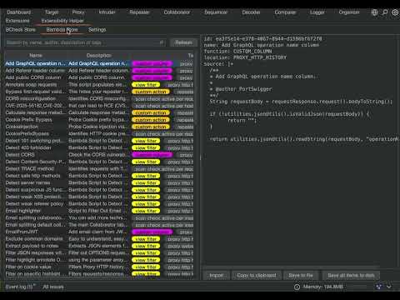Viewport: 400px width, 300px height.
Task: Click the 'function: CUSTOM_COLUMN' line in code panel
Action: (237, 51)
